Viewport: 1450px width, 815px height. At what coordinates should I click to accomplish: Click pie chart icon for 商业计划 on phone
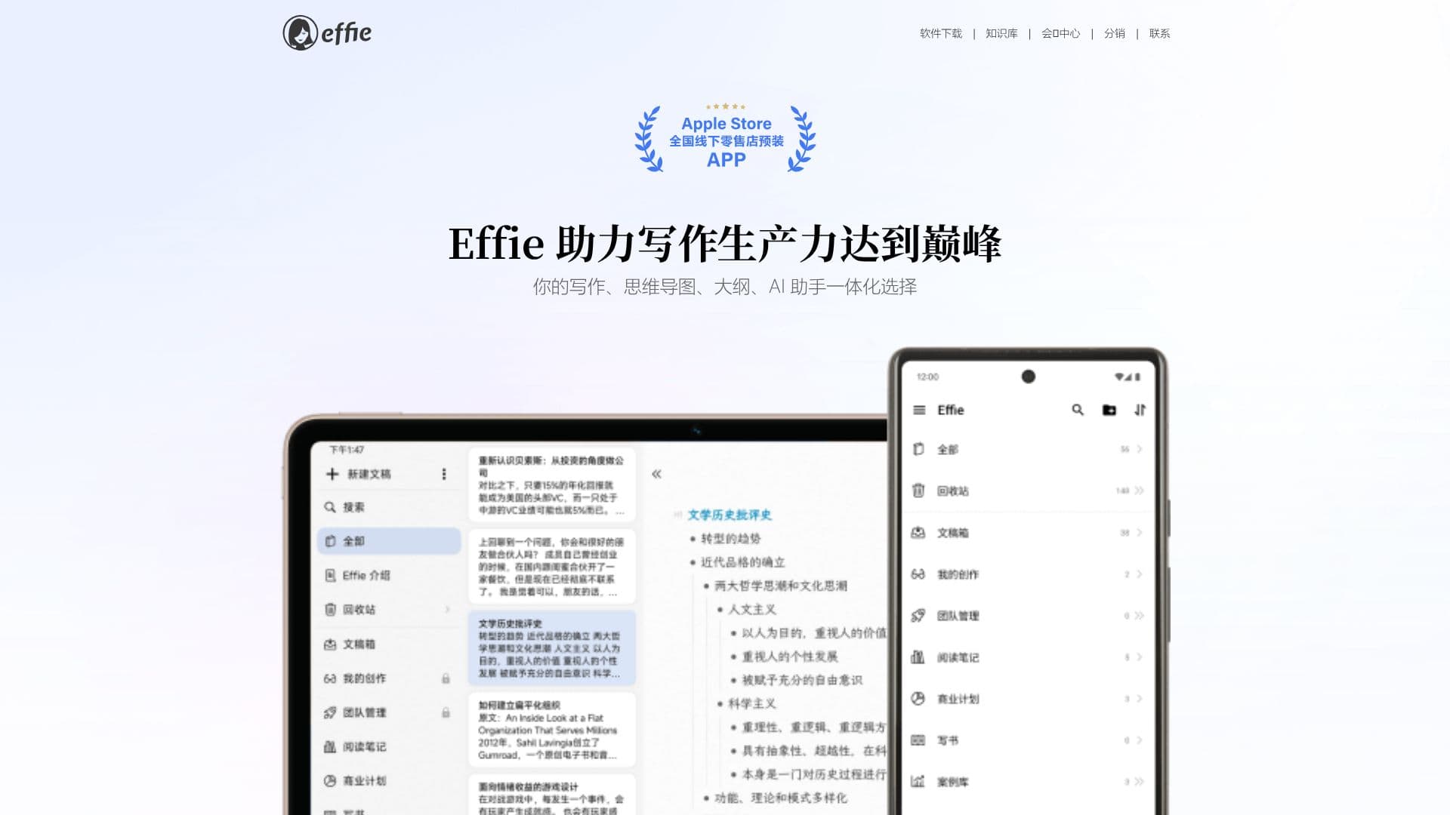[918, 699]
